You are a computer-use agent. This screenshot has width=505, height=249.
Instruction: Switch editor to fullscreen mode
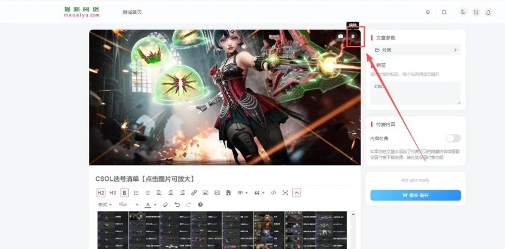click(x=285, y=193)
